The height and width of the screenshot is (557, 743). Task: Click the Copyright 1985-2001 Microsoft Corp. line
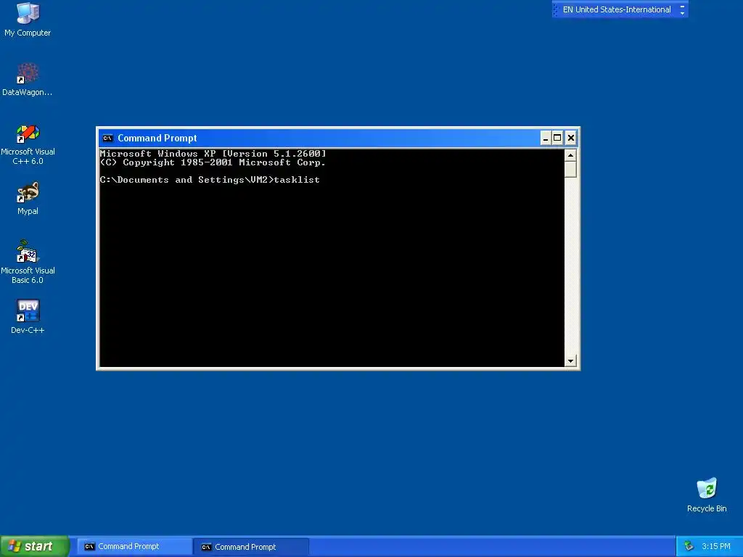[213, 162]
